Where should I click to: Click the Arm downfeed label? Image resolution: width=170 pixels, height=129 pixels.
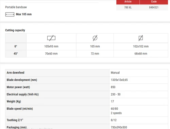coord(16,72)
